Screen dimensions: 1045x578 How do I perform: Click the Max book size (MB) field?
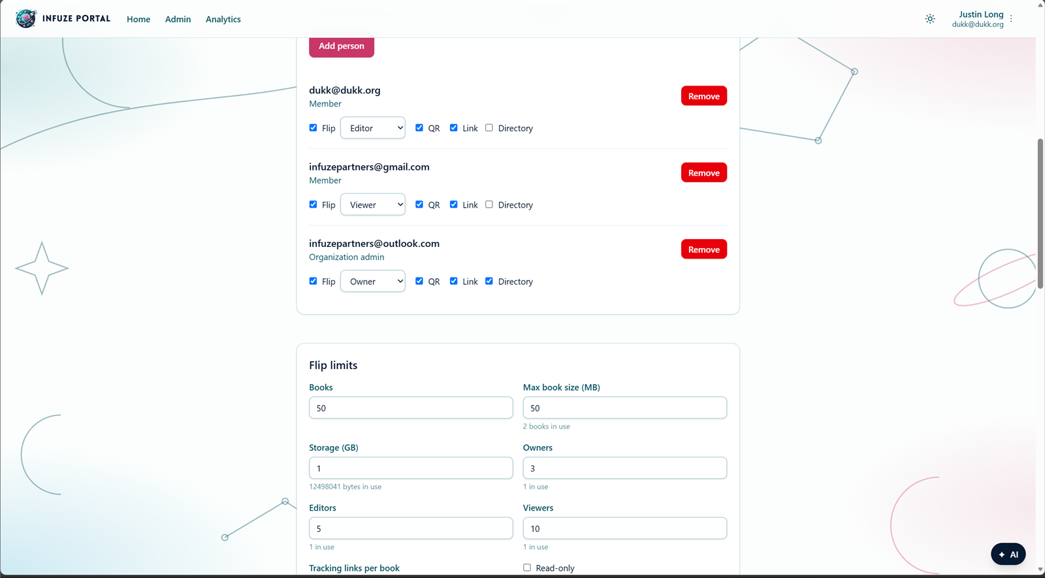[625, 408]
